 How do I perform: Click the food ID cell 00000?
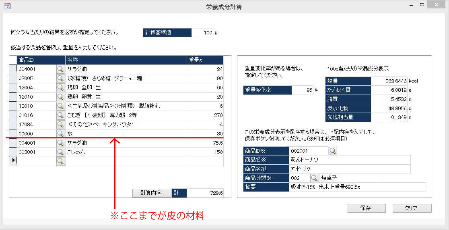(x=36, y=133)
